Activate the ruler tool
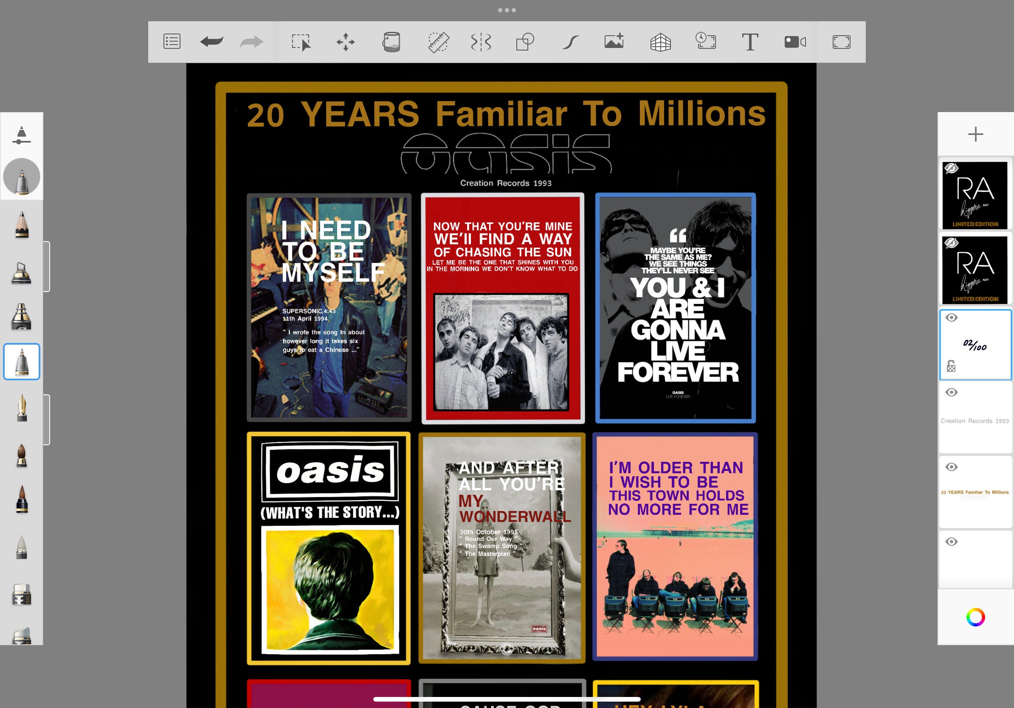Screen dimensions: 1014x708 pyautogui.click(x=439, y=42)
